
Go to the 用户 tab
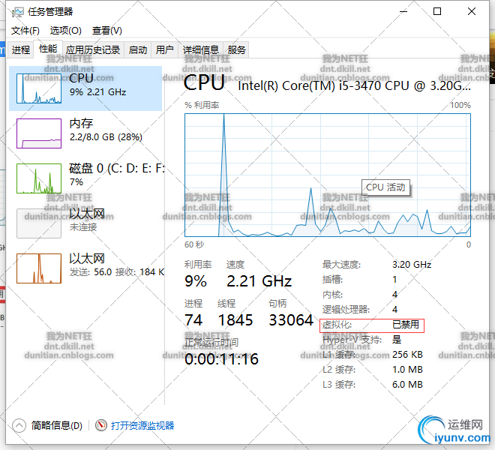(x=165, y=50)
